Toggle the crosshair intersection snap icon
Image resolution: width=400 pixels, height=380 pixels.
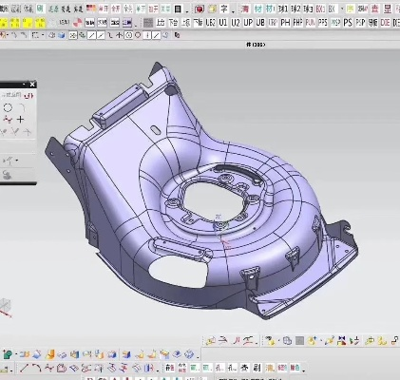(119, 35)
